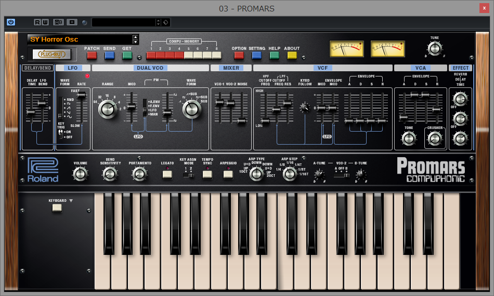Image resolution: width=494 pixels, height=296 pixels.
Task: Select the DELAY/BEND section tab
Action: (37, 68)
